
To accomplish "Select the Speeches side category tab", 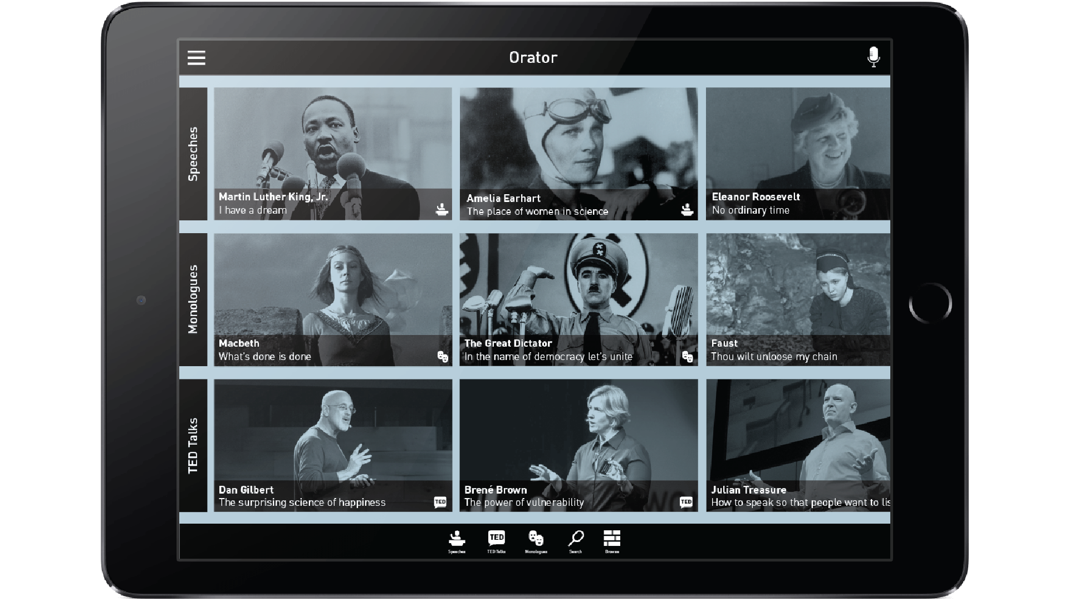I will (x=193, y=154).
